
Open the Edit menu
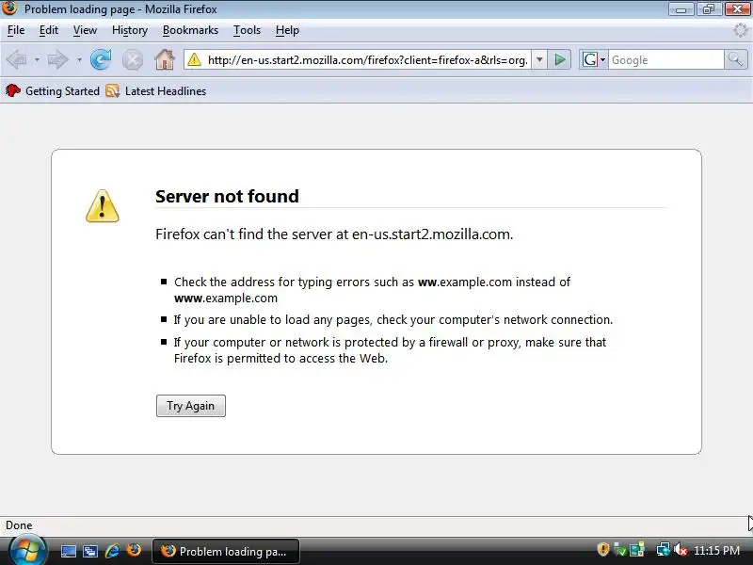49,30
